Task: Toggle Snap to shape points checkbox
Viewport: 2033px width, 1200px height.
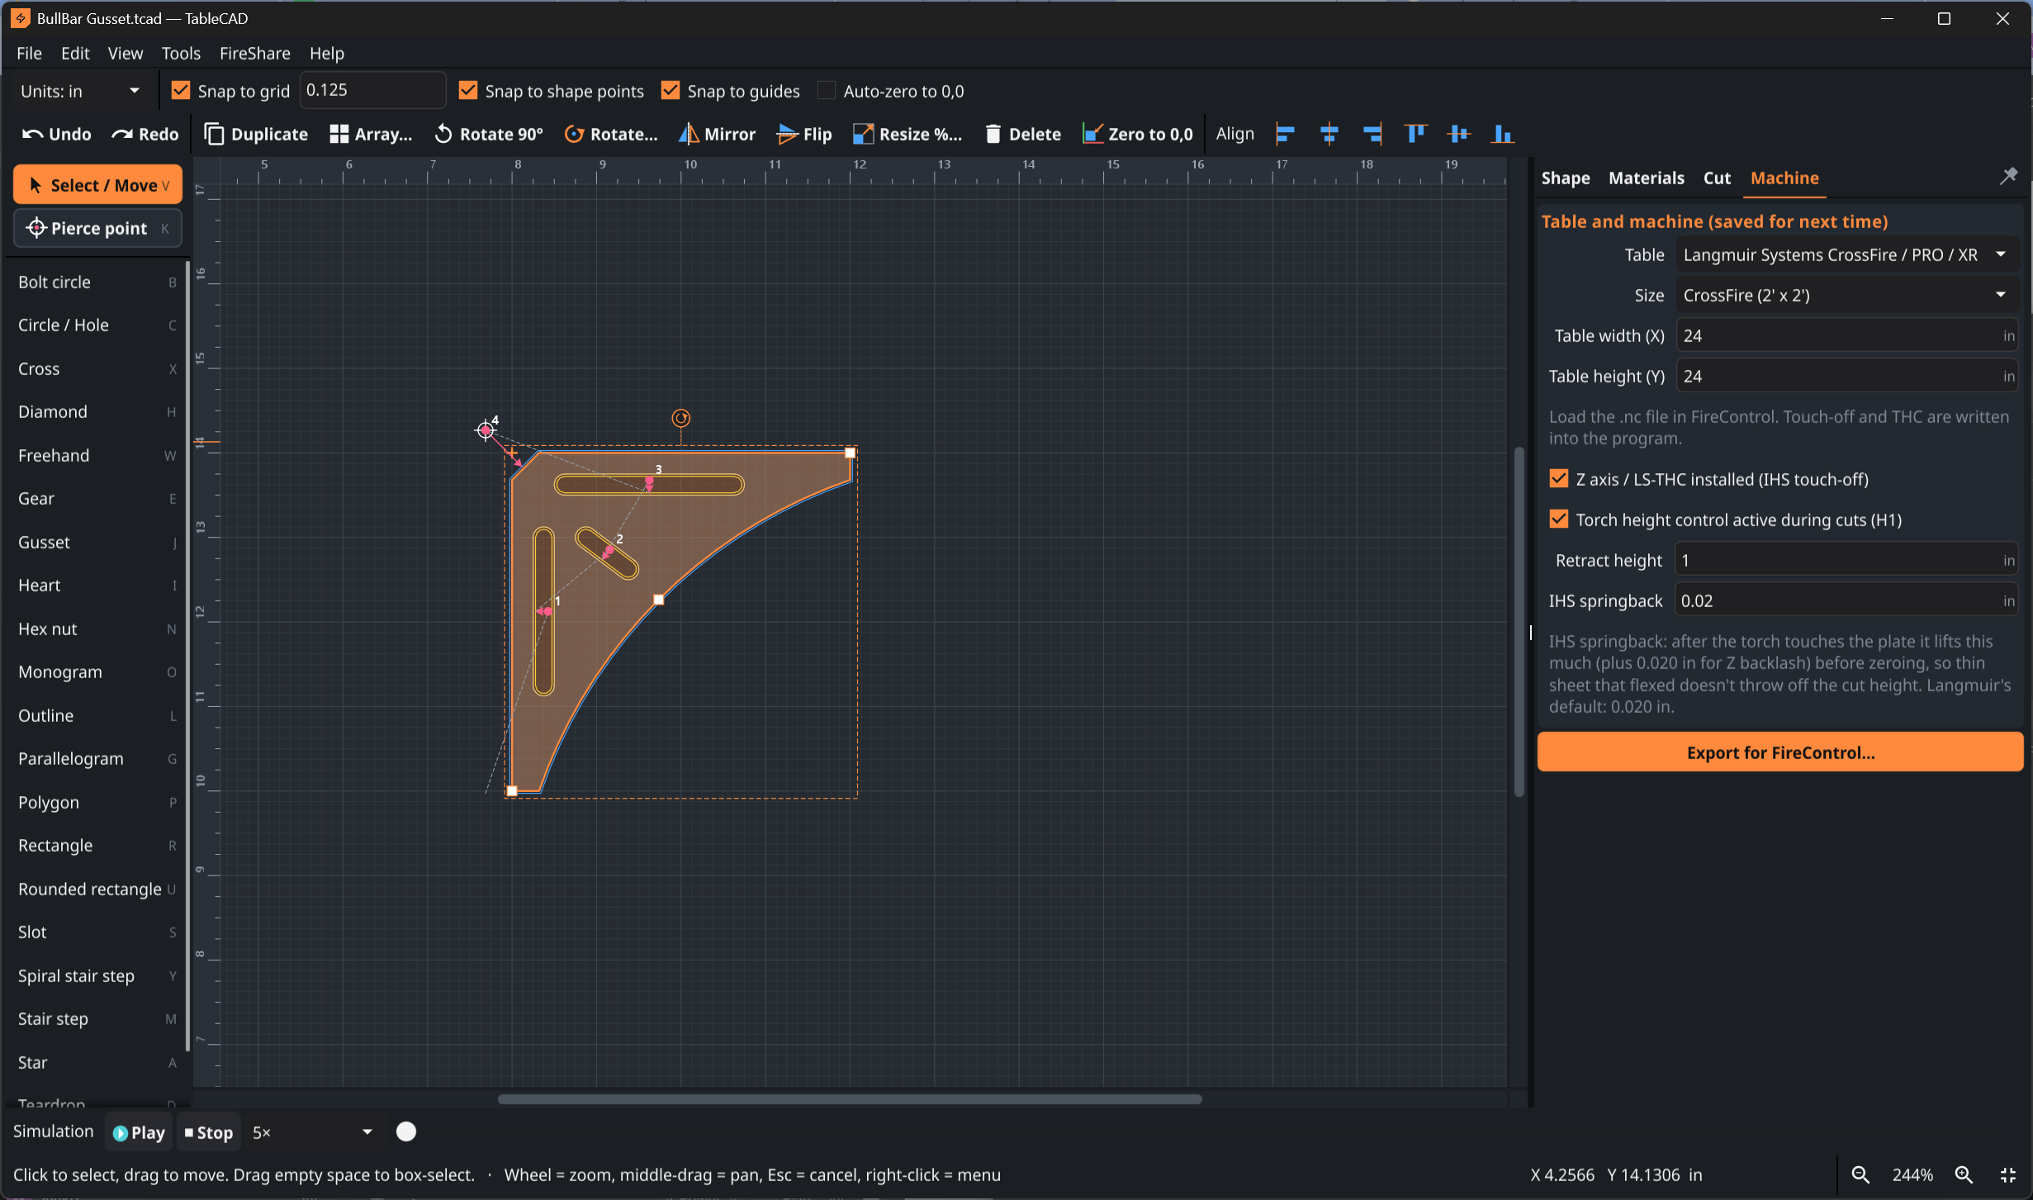Action: coord(468,91)
